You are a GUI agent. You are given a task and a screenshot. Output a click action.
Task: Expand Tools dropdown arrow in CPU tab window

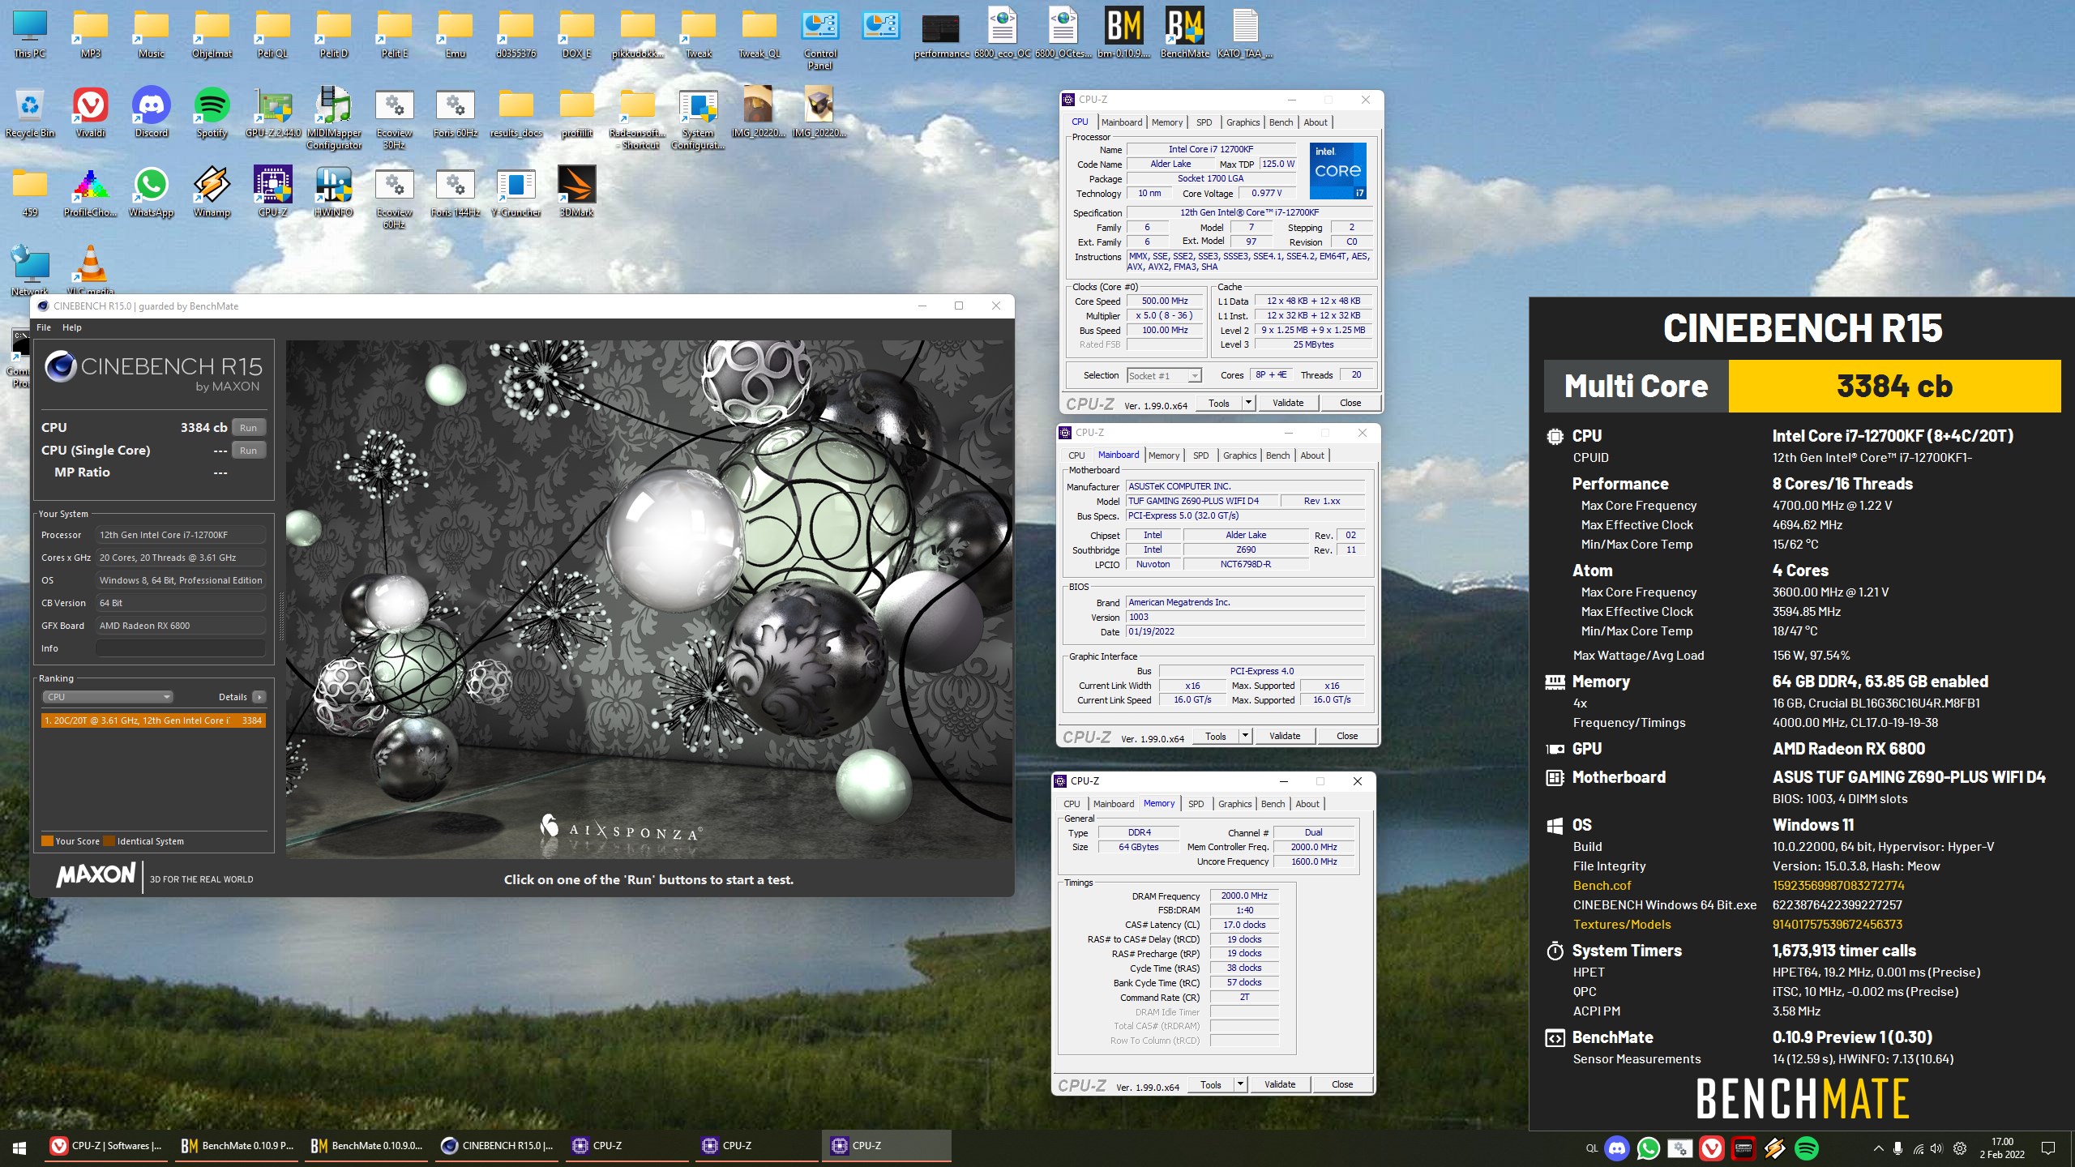1248,403
